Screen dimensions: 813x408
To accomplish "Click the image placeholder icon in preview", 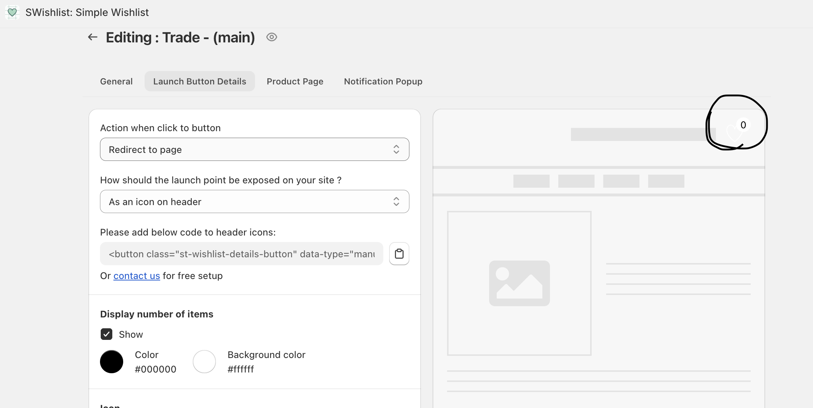I will click(x=519, y=283).
